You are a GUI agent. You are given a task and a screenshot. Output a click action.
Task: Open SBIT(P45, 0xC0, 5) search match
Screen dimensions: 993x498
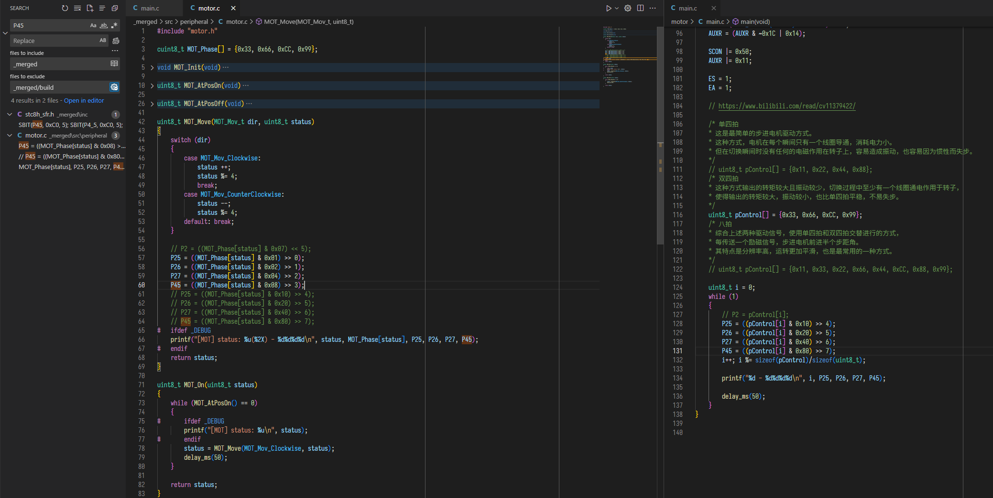tap(71, 125)
